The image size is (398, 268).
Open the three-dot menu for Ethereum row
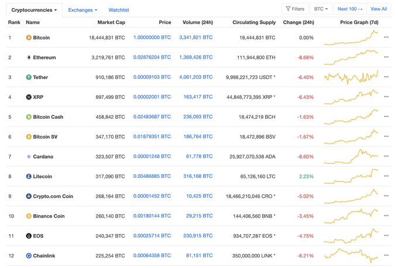tap(386, 57)
